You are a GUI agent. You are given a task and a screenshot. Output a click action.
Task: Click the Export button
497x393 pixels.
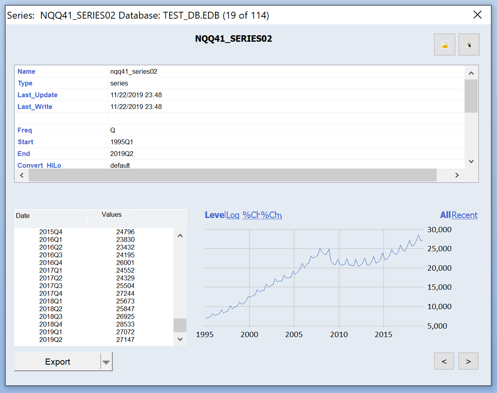pos(58,362)
